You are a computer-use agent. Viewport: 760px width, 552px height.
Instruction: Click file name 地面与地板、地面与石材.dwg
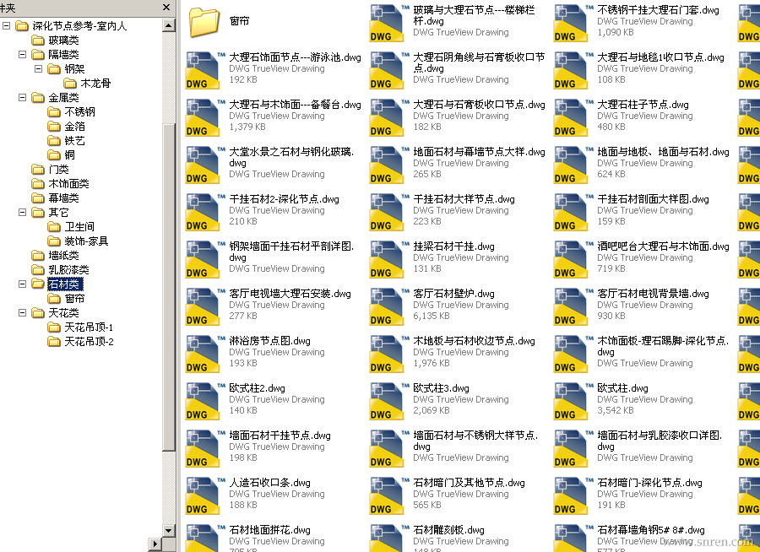click(x=663, y=152)
